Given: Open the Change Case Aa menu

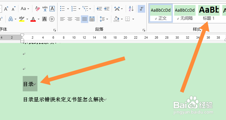Looking at the screenshot, I should (x=25, y=9).
